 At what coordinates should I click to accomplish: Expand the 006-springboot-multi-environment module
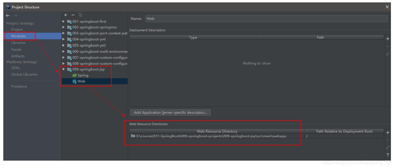coord(63,51)
